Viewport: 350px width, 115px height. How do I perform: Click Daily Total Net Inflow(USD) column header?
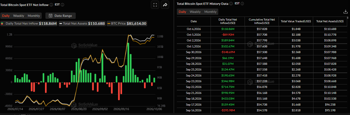click(228, 21)
